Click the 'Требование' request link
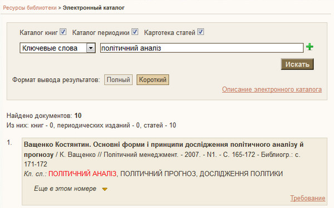334x208 pixels. [308, 198]
